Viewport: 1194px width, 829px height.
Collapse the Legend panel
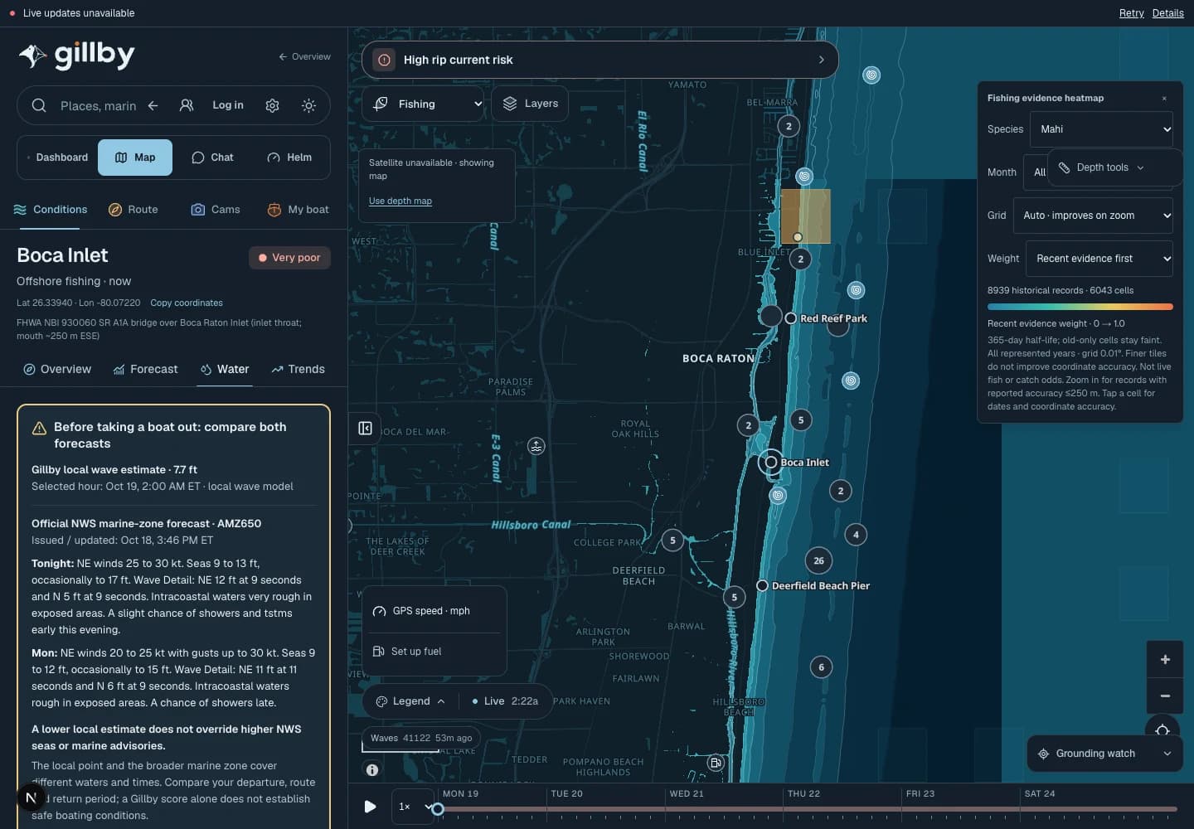coord(410,701)
